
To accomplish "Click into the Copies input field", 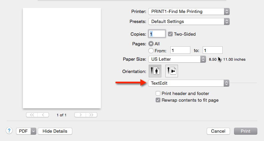I will coord(158,34).
